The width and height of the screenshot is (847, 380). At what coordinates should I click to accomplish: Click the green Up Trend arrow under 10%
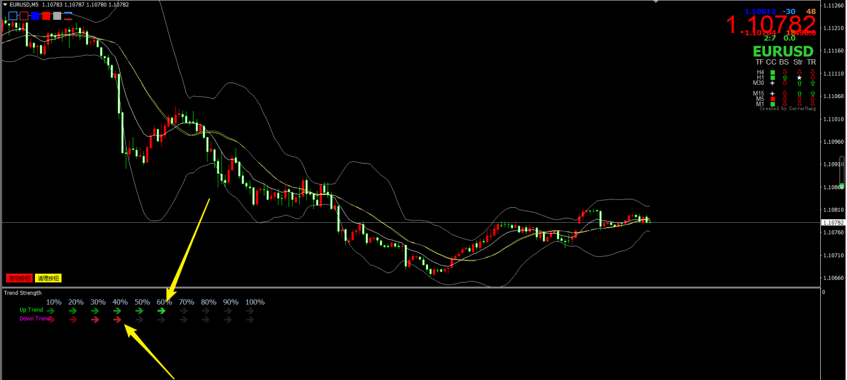(x=51, y=311)
